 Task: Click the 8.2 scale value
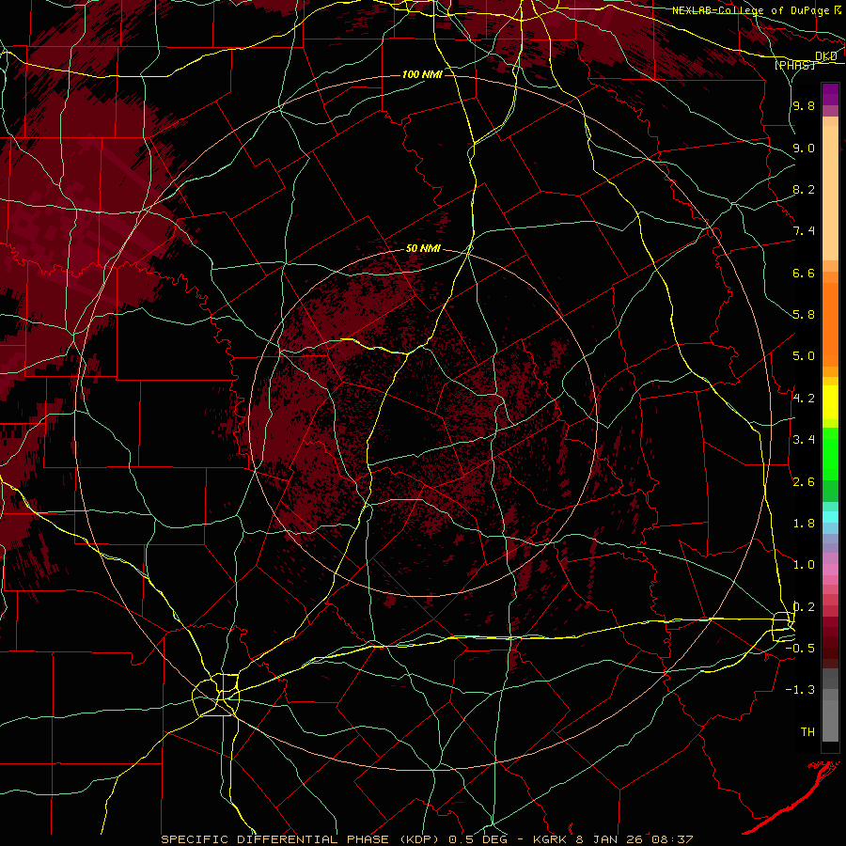(804, 189)
